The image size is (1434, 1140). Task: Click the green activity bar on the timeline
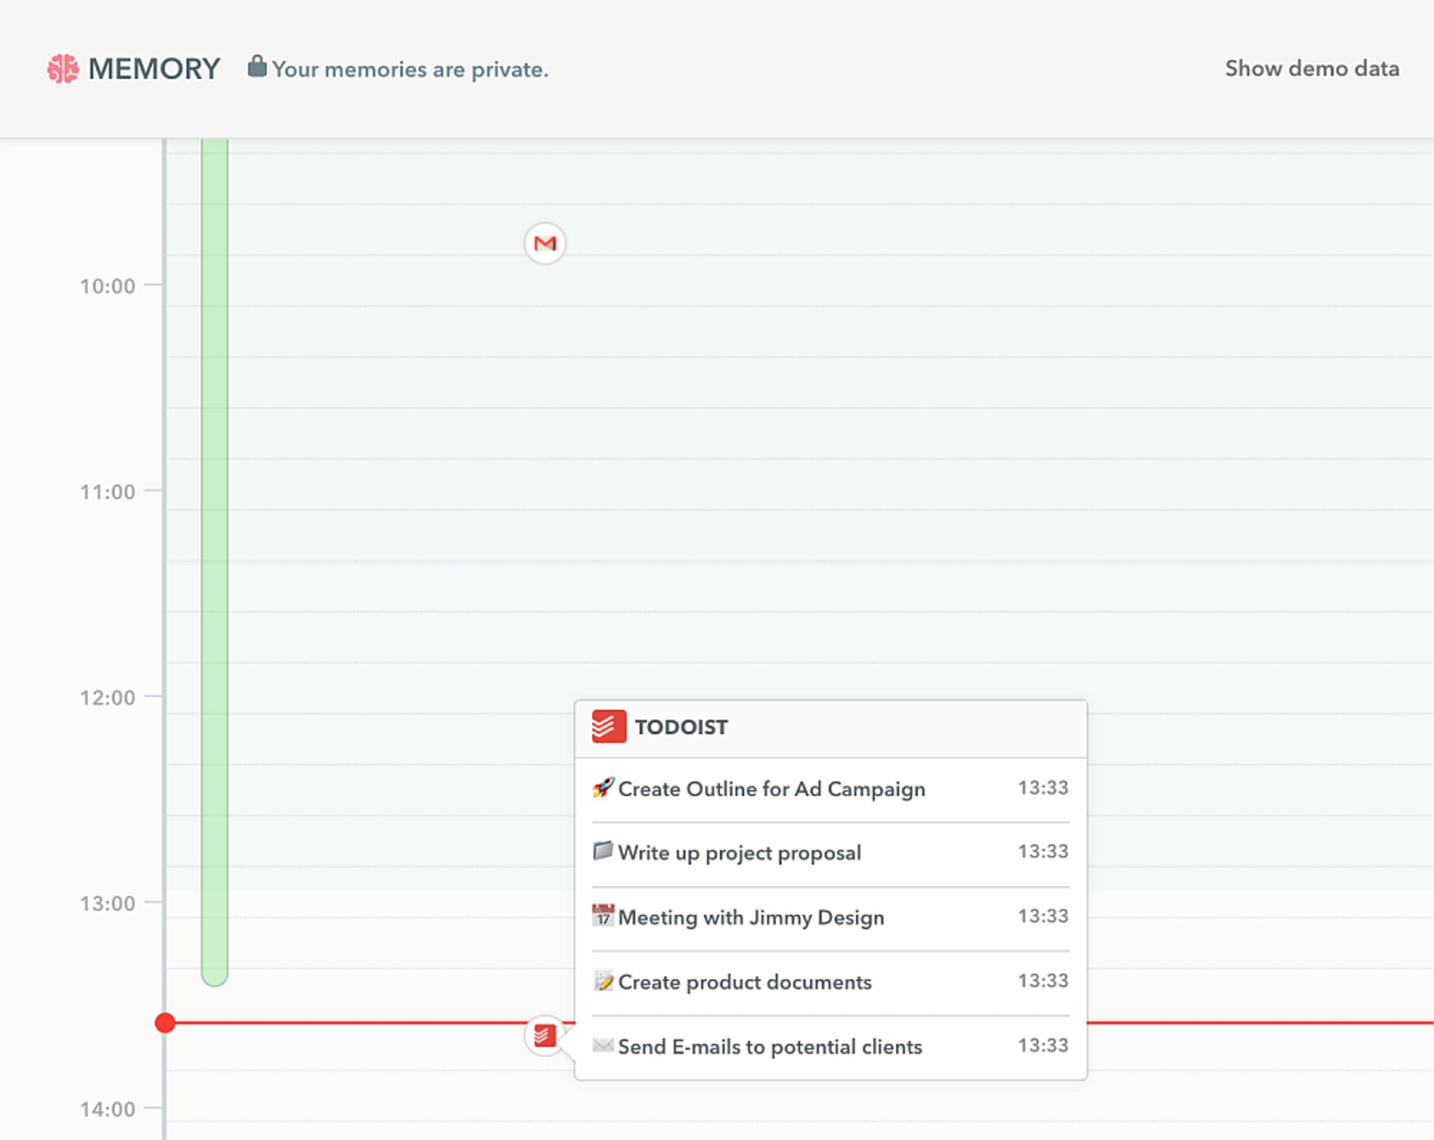[x=214, y=565]
